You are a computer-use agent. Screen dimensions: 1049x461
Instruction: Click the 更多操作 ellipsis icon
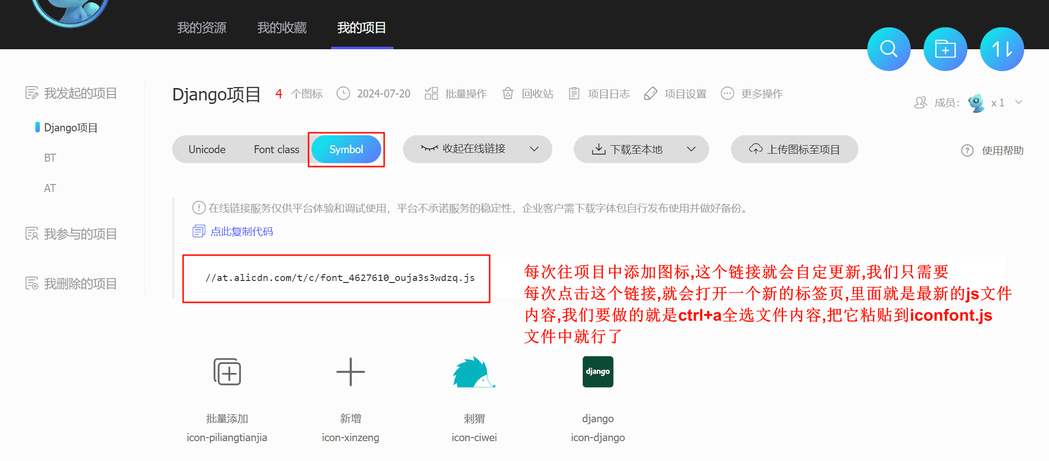pos(727,93)
